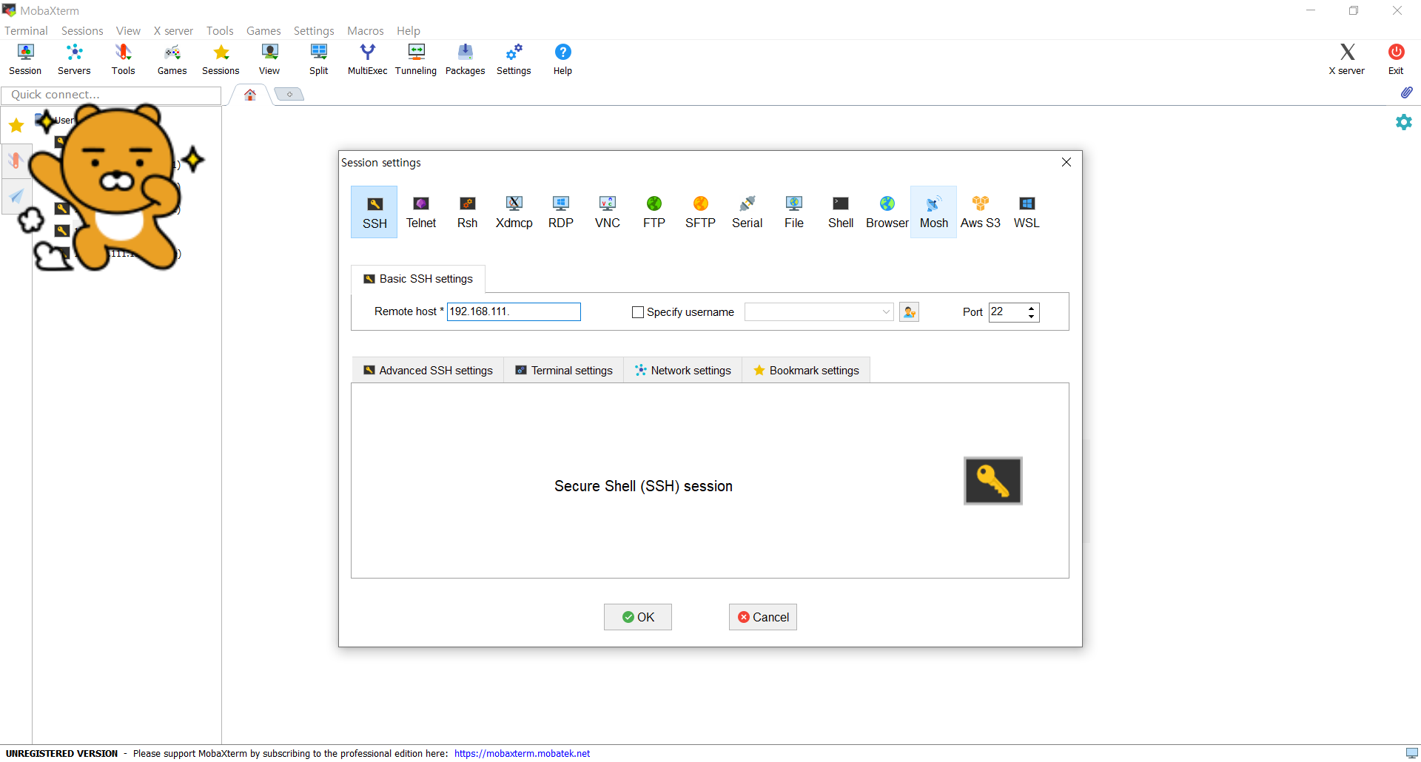Open the Sessions menu
This screenshot has width=1421, height=762.
pyautogui.click(x=82, y=30)
